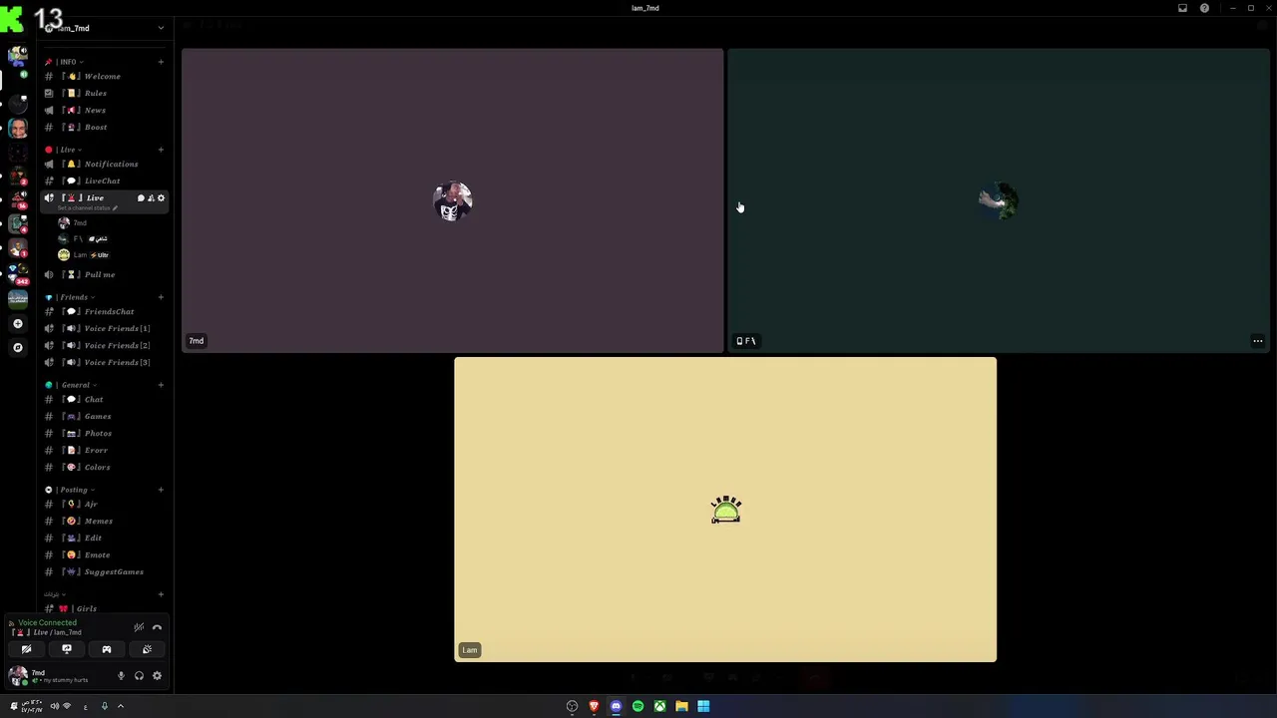This screenshot has width=1277, height=718.
Task: Add a server plus button
Action: pyautogui.click(x=17, y=324)
